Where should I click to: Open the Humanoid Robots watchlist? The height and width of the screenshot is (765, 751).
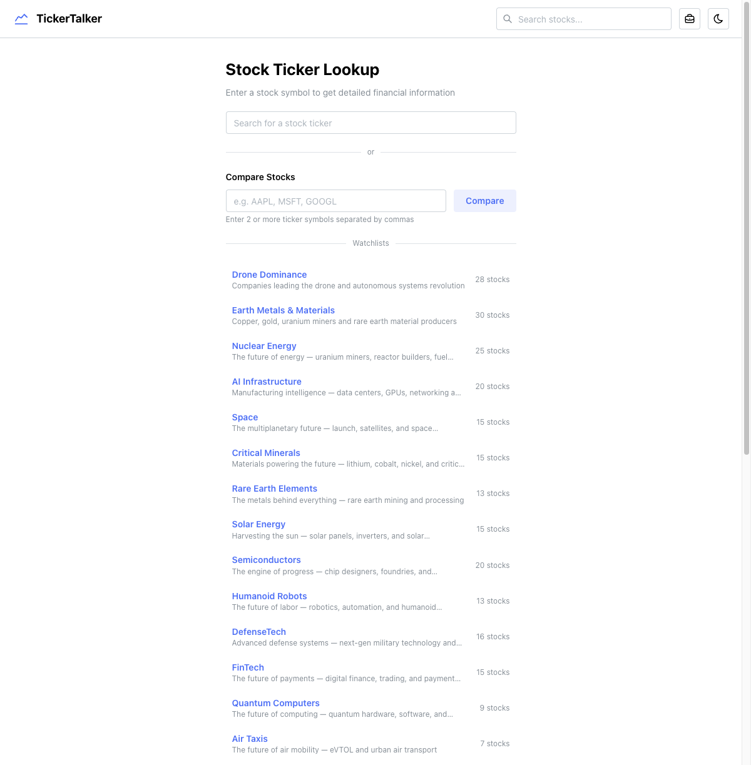tap(269, 596)
